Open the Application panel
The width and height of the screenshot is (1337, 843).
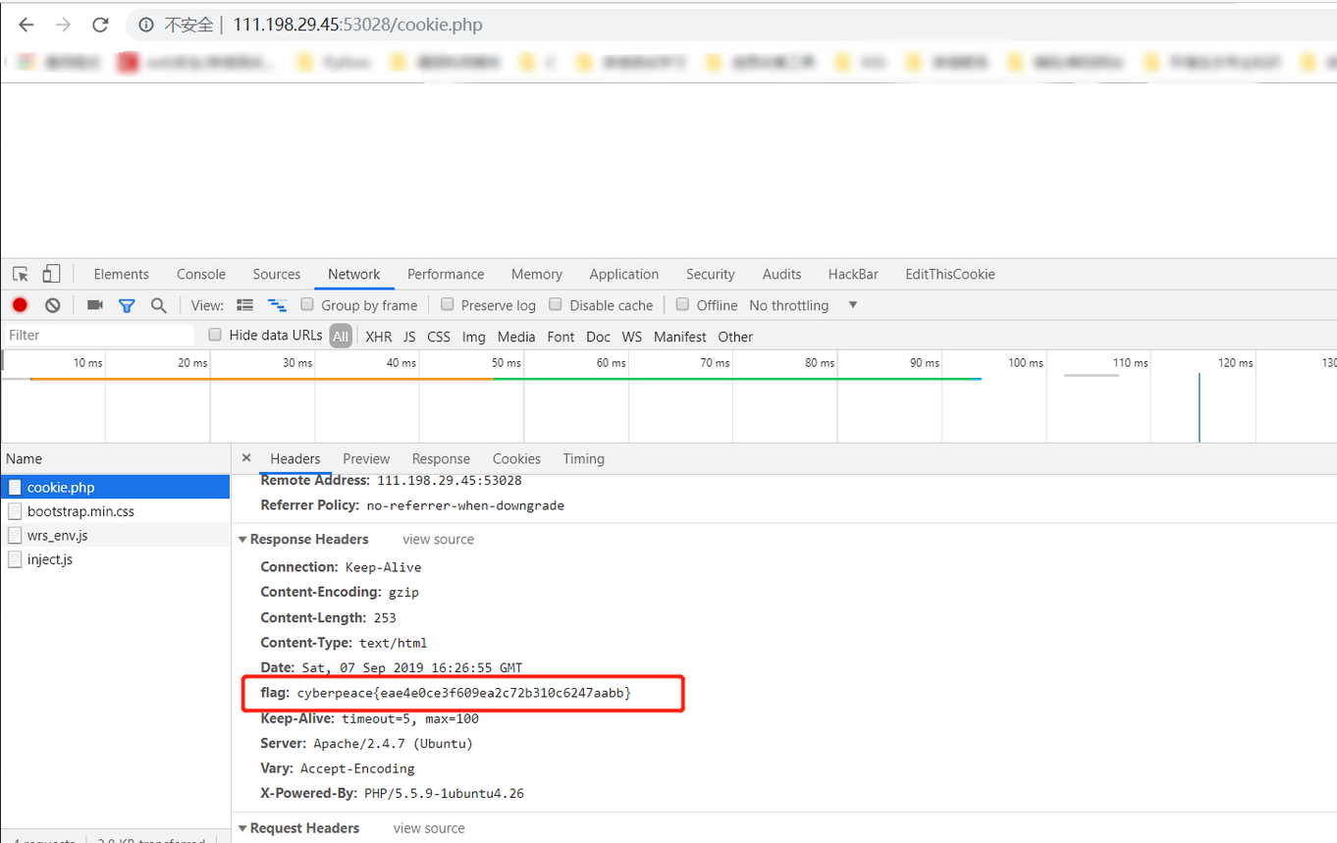tap(624, 274)
